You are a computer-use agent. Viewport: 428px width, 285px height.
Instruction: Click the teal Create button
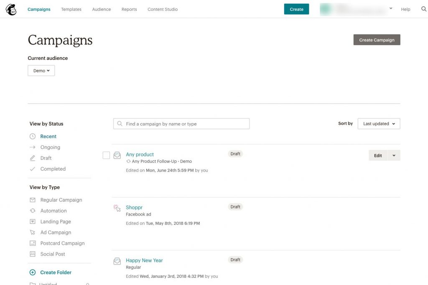[x=296, y=9]
